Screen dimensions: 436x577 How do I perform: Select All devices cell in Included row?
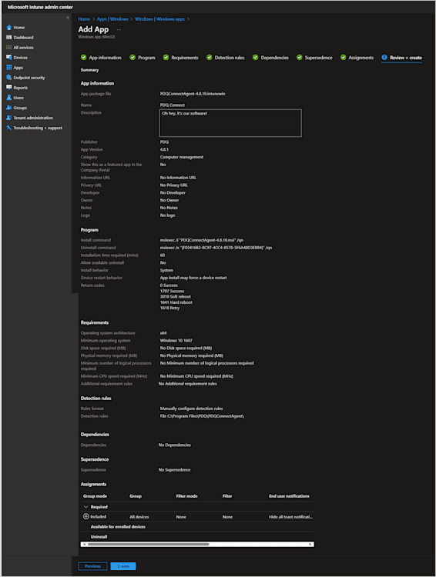coord(139,517)
